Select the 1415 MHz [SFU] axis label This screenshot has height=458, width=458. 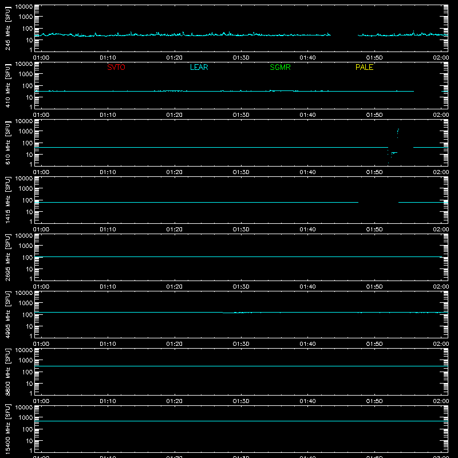tap(7, 200)
